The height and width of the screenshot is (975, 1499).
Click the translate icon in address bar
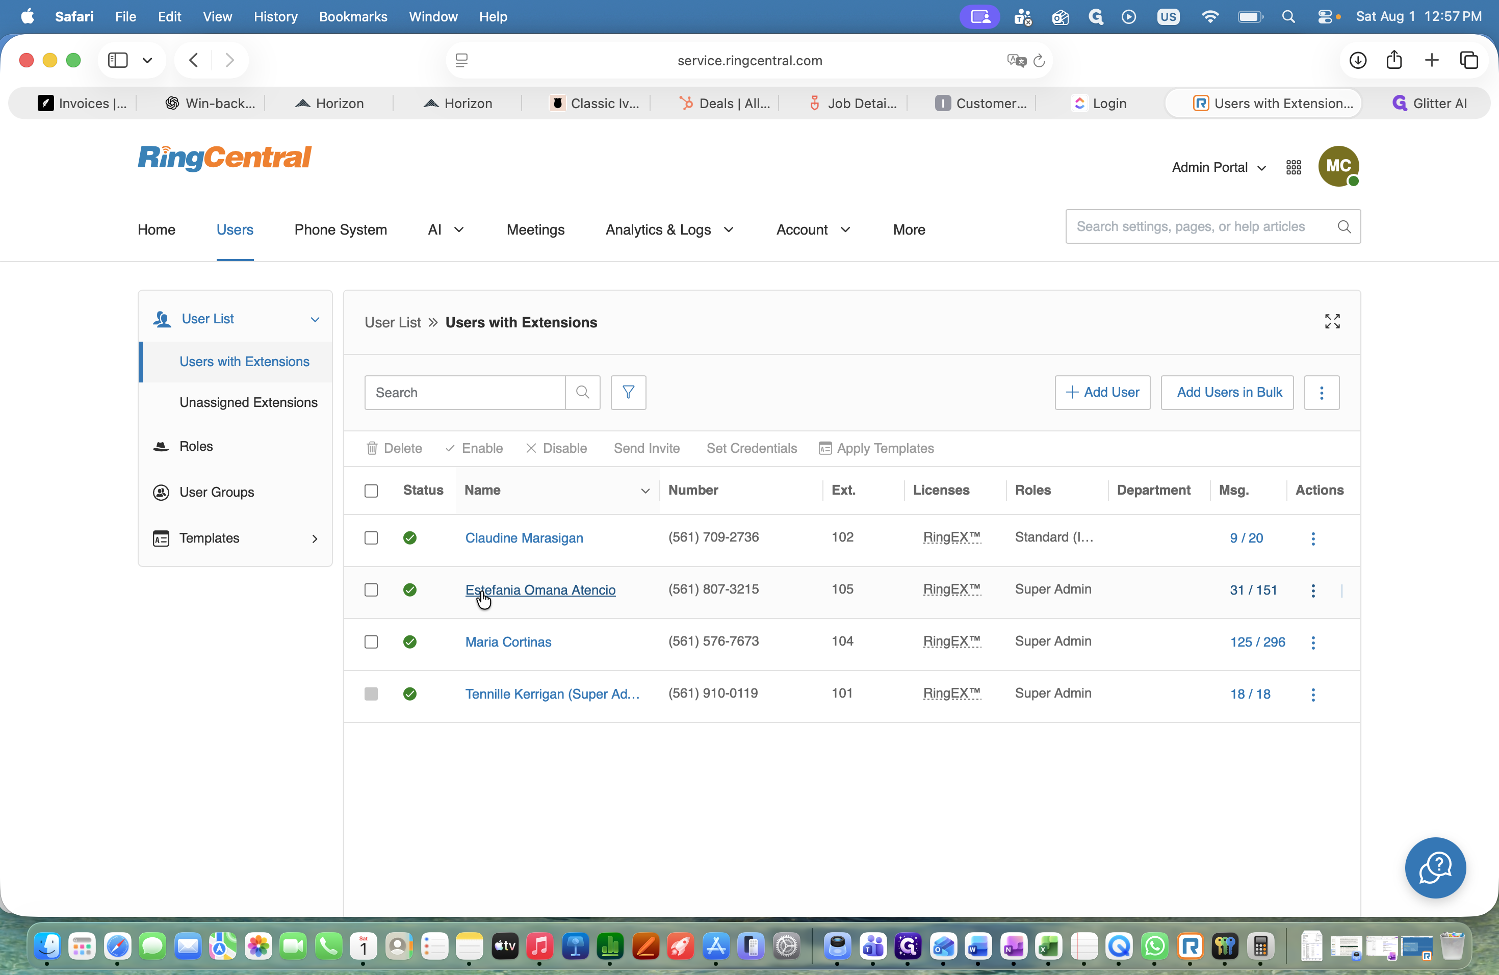pos(1017,61)
